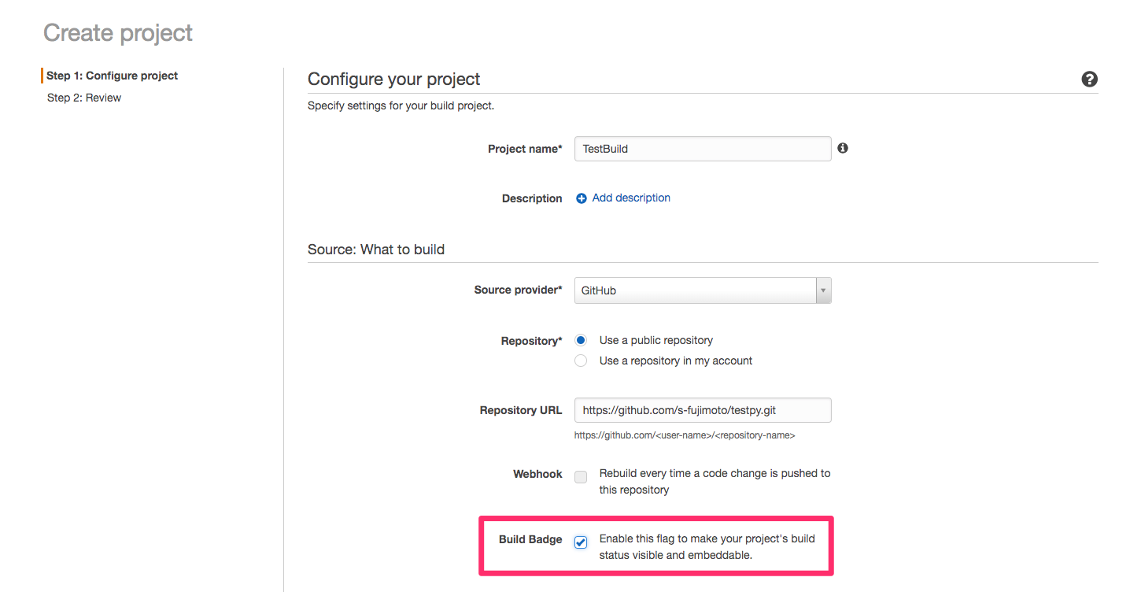Screen dimensions: 1130x592
Task: Click the blue plus icon next to Add description
Action: tap(581, 198)
